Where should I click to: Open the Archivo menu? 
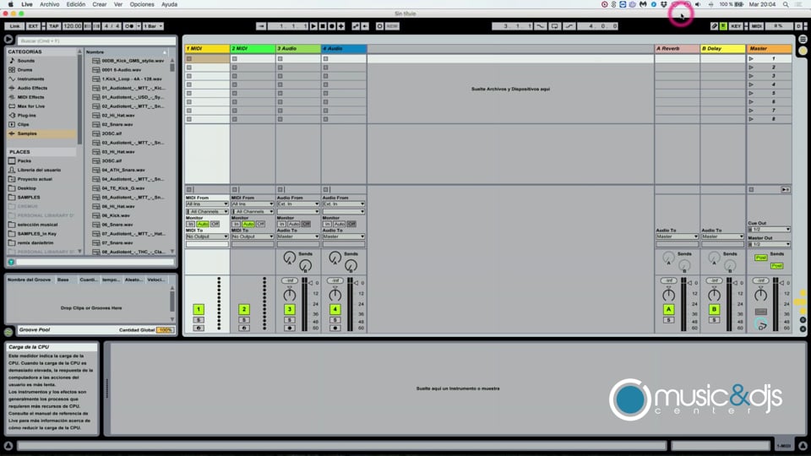click(x=50, y=4)
